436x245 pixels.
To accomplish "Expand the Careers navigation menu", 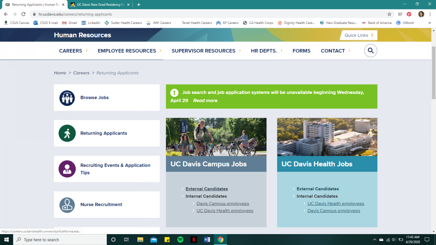I will pos(73,51).
